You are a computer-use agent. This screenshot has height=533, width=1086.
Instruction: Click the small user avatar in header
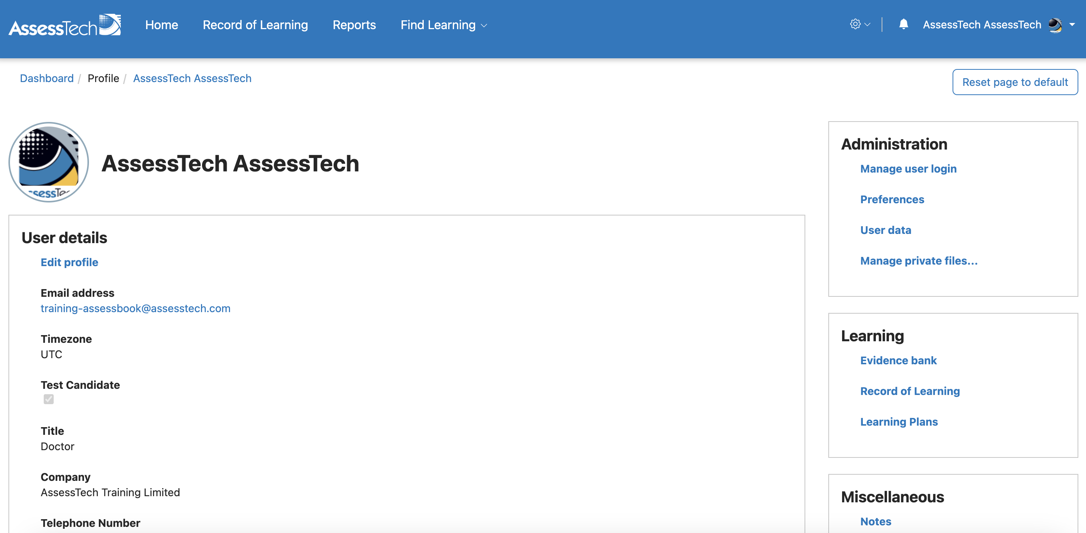pyautogui.click(x=1055, y=25)
